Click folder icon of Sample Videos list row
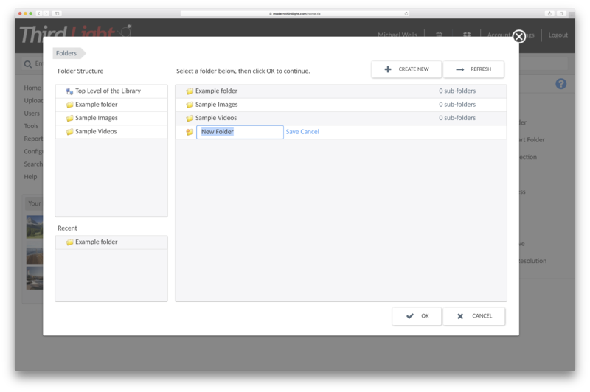The image size is (590, 392). 190,119
